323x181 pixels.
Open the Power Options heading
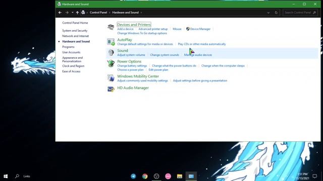tap(129, 61)
